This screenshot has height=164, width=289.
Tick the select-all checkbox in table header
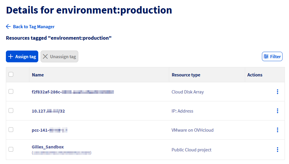tap(11, 75)
